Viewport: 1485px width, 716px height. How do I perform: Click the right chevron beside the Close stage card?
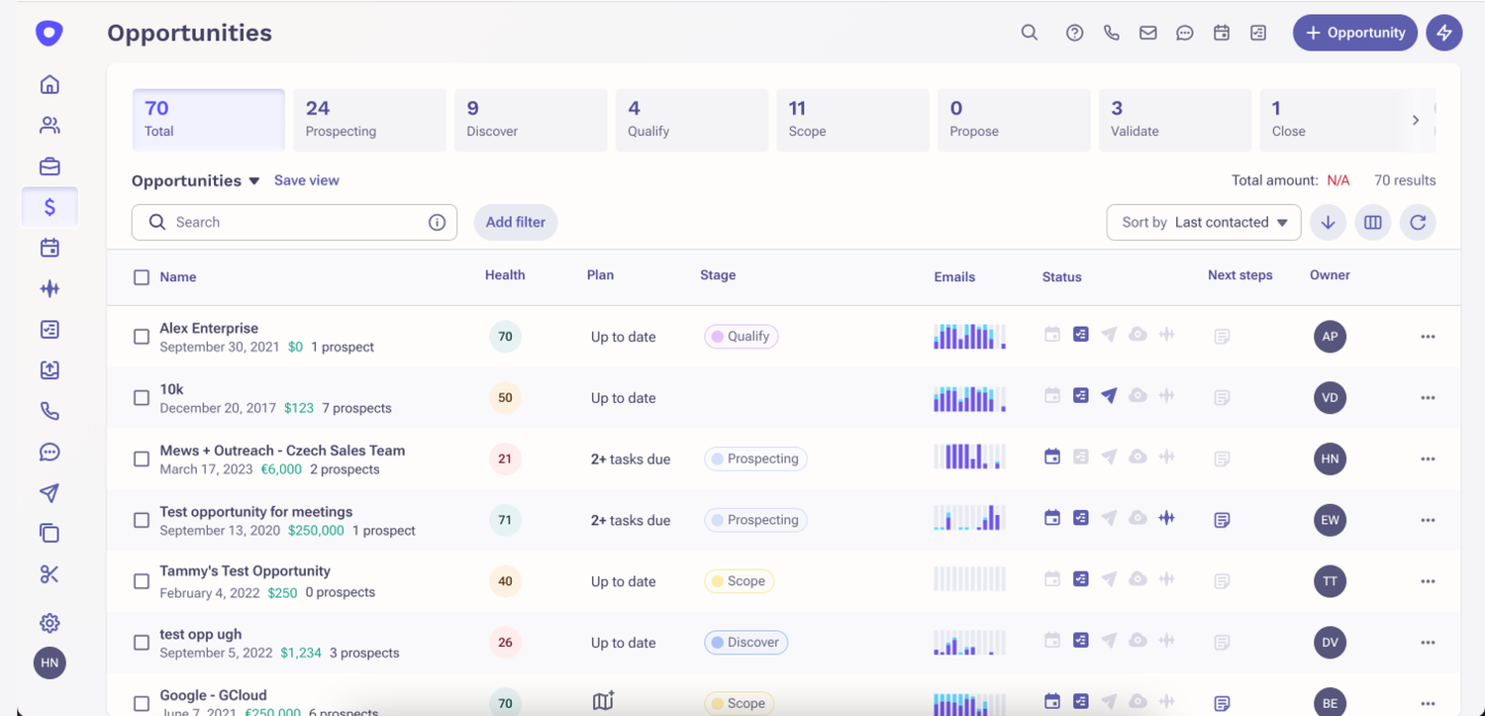coord(1417,119)
